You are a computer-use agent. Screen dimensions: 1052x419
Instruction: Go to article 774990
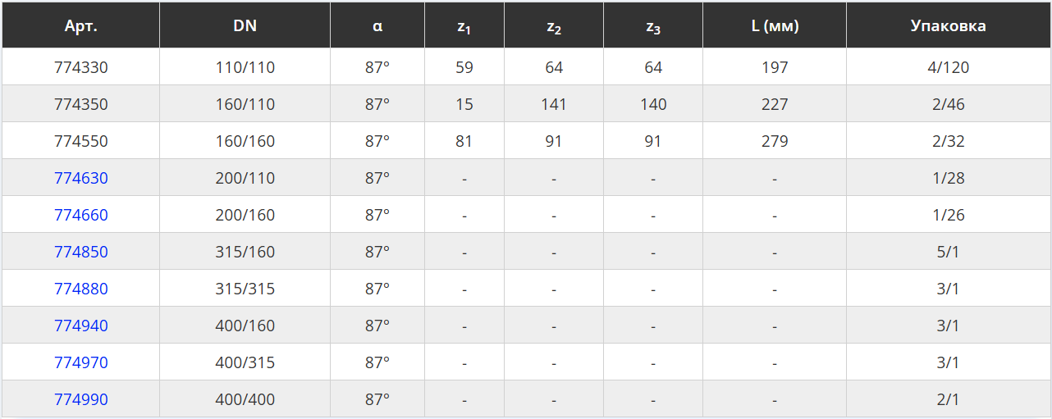coord(81,399)
